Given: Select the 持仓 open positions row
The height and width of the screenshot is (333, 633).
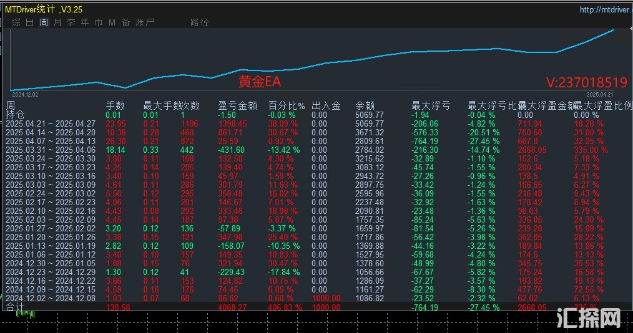Looking at the screenshot, I should [15, 115].
